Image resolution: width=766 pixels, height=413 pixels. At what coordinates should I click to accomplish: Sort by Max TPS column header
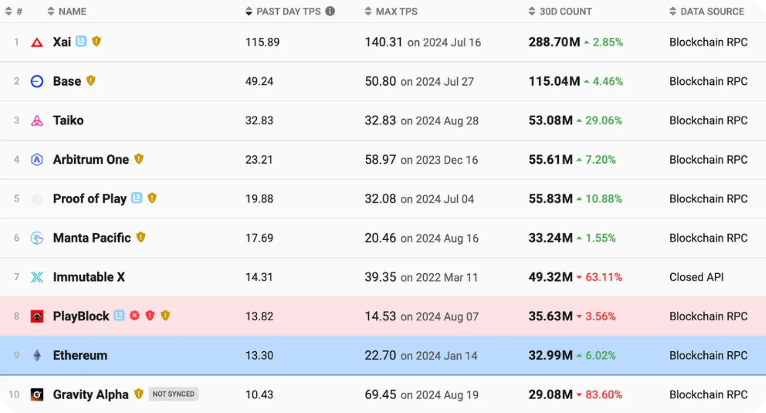(391, 11)
